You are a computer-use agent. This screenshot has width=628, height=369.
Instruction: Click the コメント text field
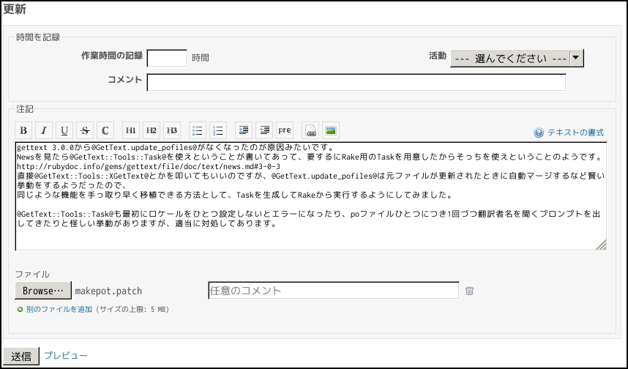coord(356,81)
